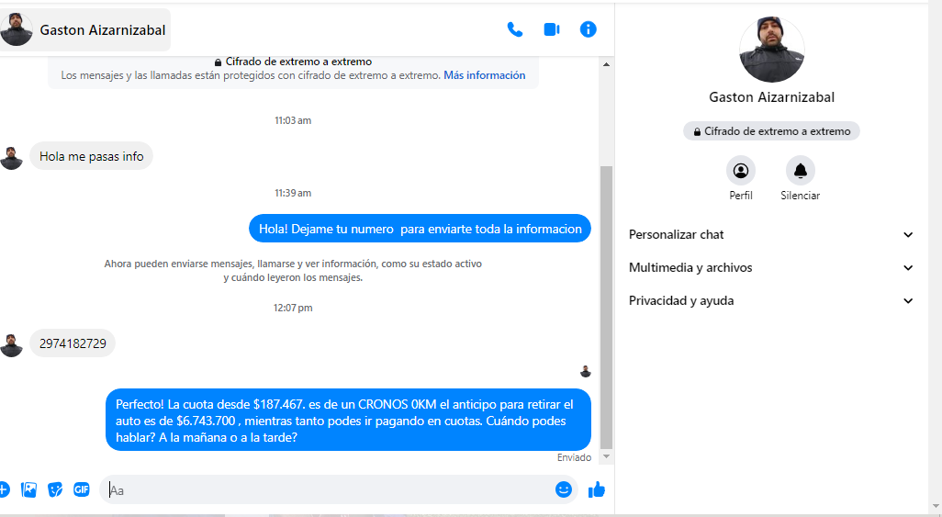942x517 pixels.
Task: Attach a photo with the image icon
Action: (29, 489)
